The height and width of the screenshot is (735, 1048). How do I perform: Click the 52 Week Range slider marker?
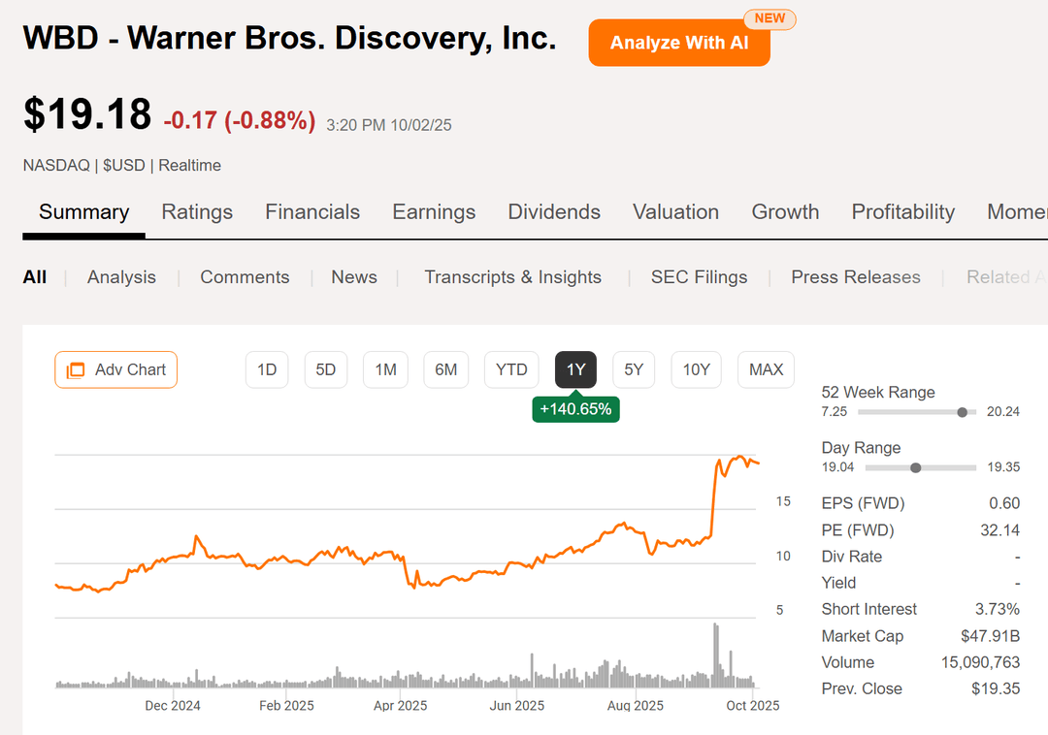point(962,411)
